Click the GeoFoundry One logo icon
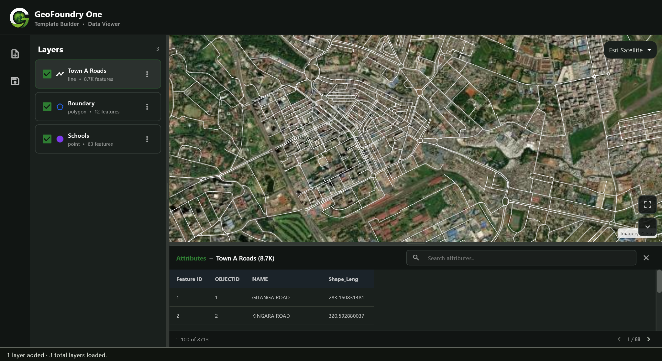 [x=19, y=18]
